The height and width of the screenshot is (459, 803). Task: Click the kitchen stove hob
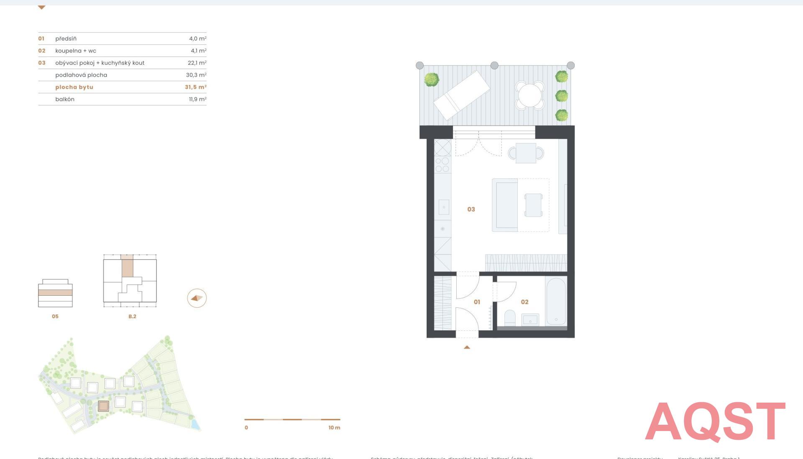pyautogui.click(x=442, y=165)
